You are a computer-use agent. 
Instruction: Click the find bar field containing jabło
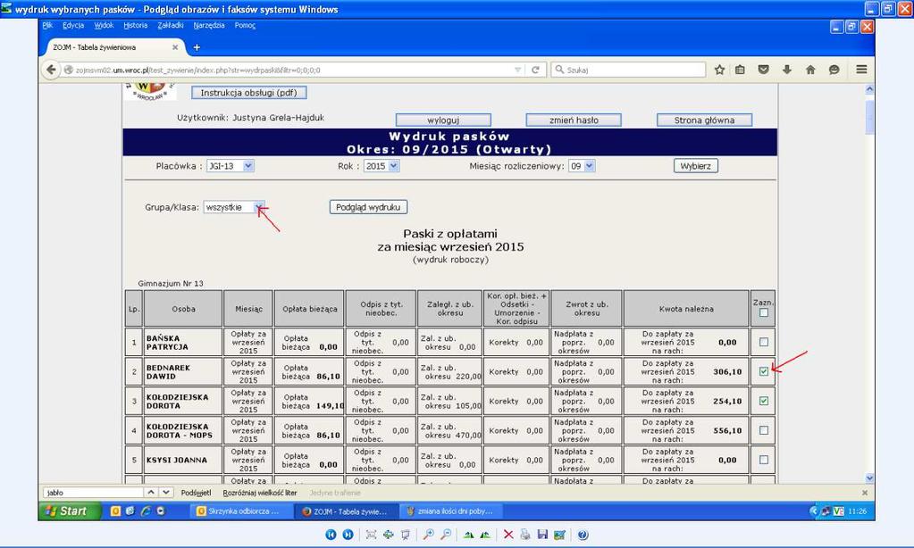click(x=93, y=493)
